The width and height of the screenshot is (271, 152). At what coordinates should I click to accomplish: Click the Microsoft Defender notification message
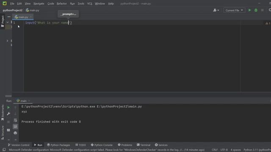click(x=106, y=150)
